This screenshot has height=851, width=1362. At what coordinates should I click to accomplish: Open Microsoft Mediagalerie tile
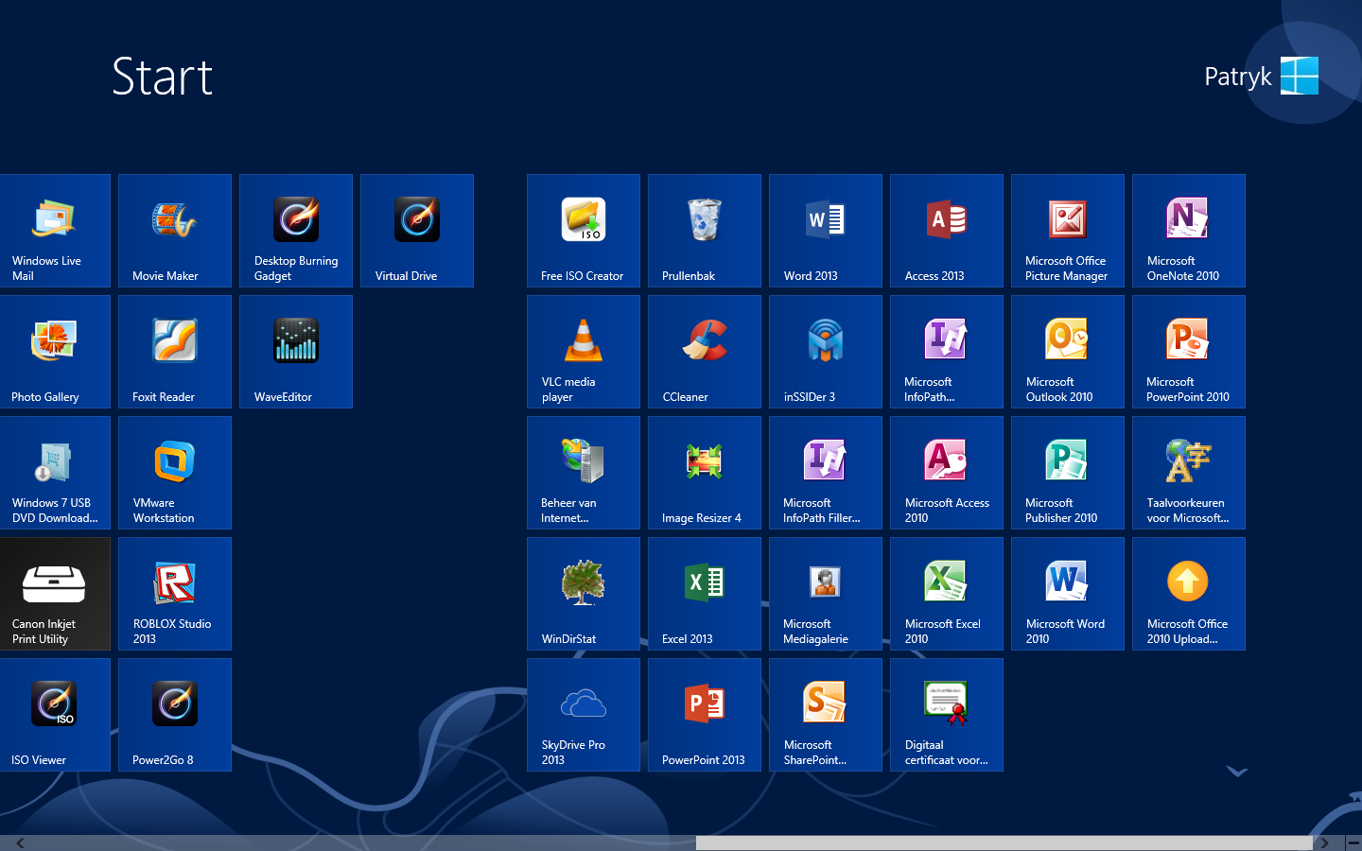tap(826, 594)
